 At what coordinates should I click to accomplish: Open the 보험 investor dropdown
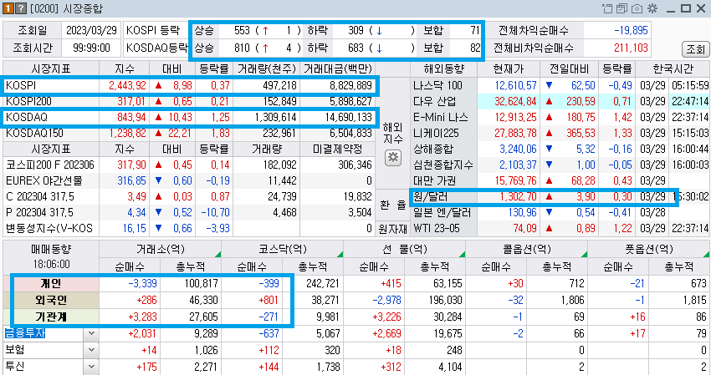[91, 350]
